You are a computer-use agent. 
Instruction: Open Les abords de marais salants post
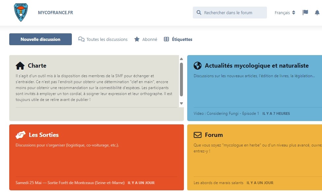[x=218, y=183]
